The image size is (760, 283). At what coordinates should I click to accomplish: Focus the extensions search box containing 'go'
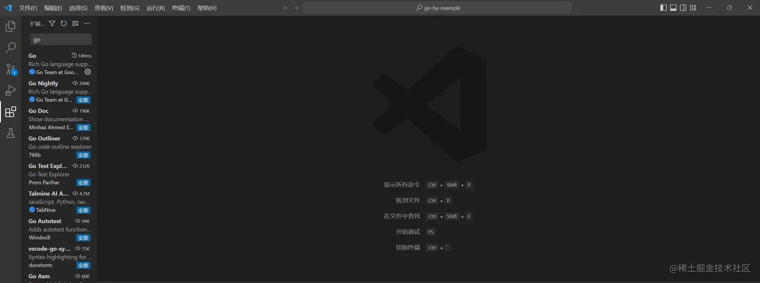pyautogui.click(x=60, y=40)
